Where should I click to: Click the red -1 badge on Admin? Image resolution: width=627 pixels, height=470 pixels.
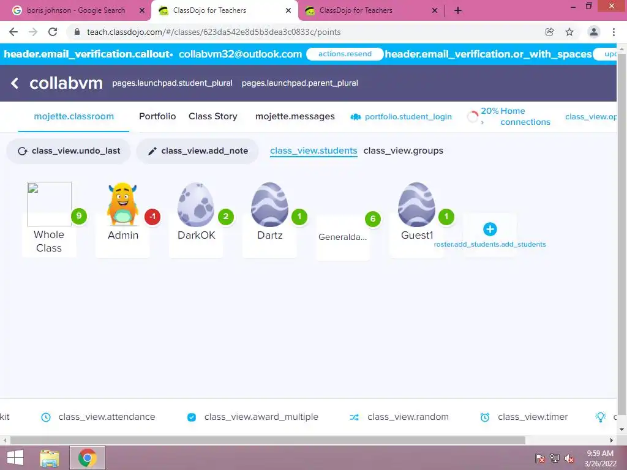[152, 217]
